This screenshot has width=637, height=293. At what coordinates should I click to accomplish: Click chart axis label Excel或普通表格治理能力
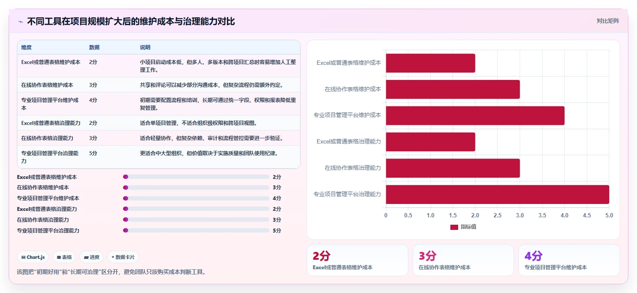[x=349, y=142]
